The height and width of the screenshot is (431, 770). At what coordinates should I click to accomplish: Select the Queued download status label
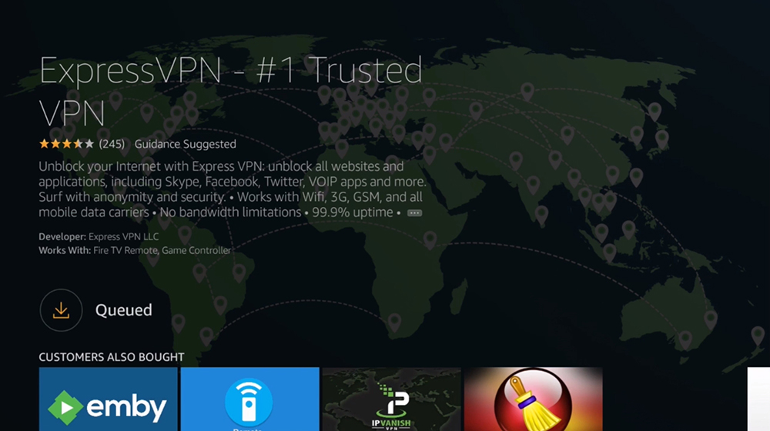(124, 310)
